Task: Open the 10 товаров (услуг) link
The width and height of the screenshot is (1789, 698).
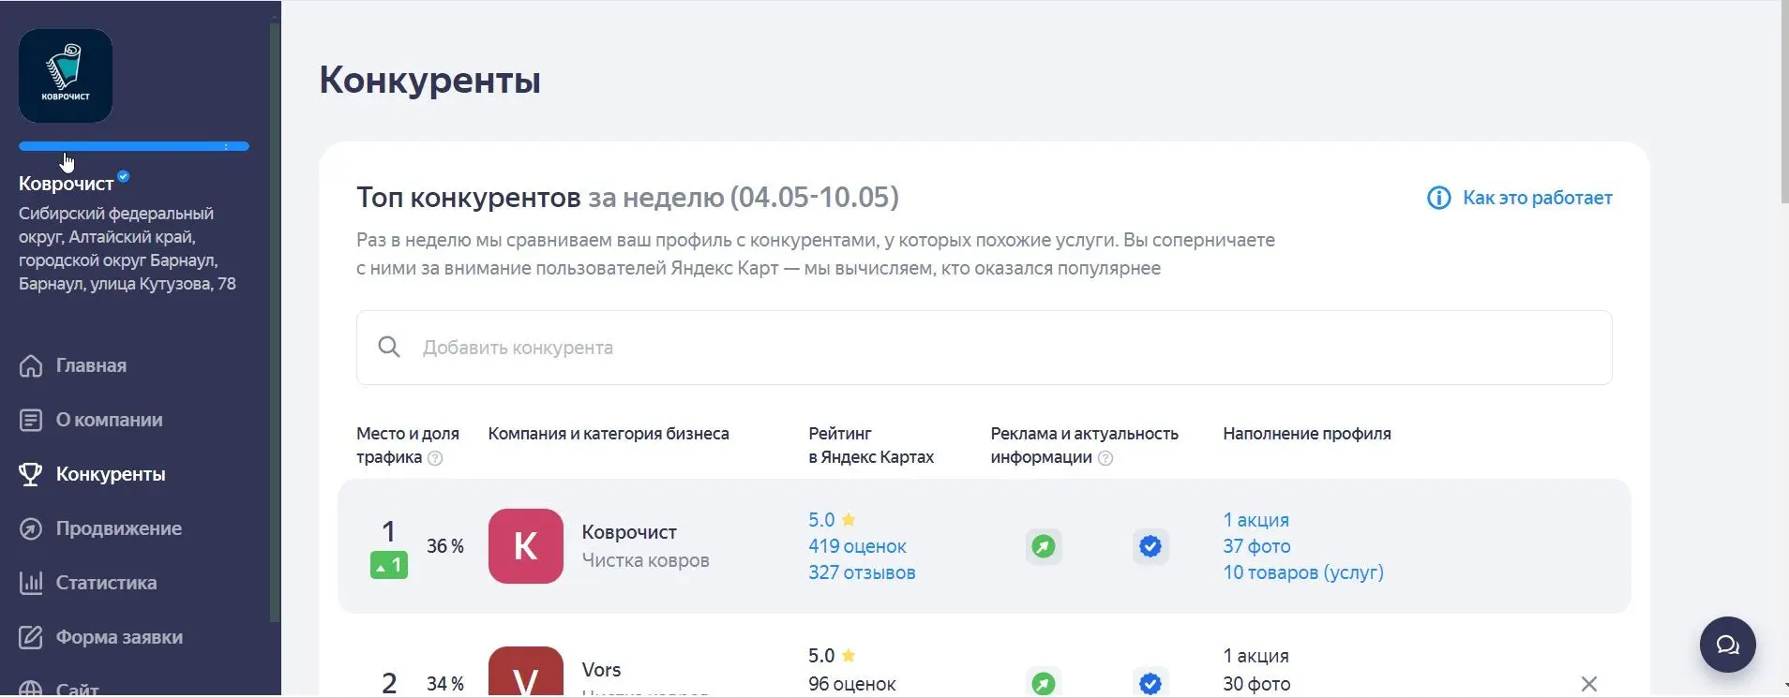Action: coord(1303,572)
